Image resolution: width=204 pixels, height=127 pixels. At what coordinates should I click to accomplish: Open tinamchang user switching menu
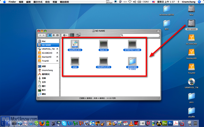point(189,2)
